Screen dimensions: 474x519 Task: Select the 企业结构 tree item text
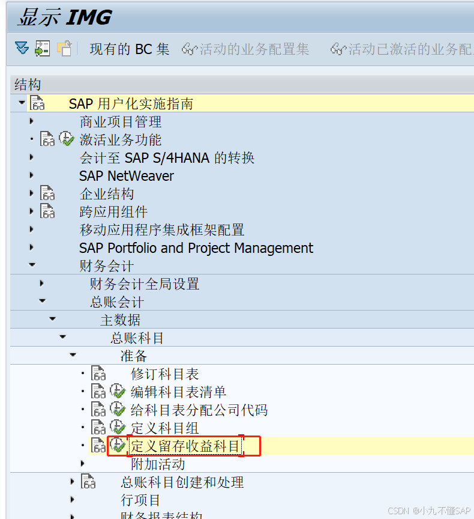coord(107,193)
